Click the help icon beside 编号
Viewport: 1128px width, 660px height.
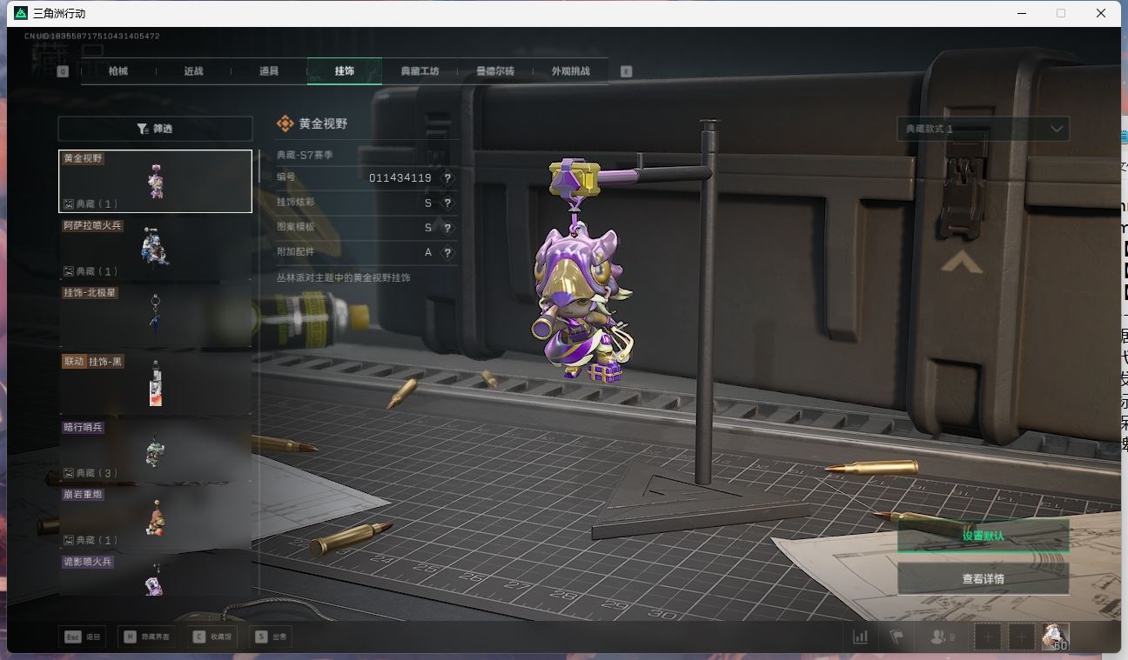point(447,178)
